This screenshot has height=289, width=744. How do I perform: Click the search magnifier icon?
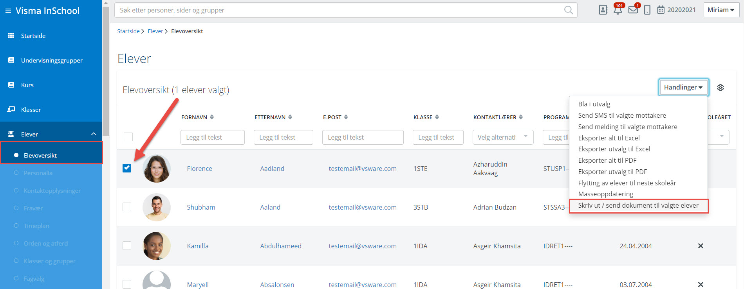point(568,10)
